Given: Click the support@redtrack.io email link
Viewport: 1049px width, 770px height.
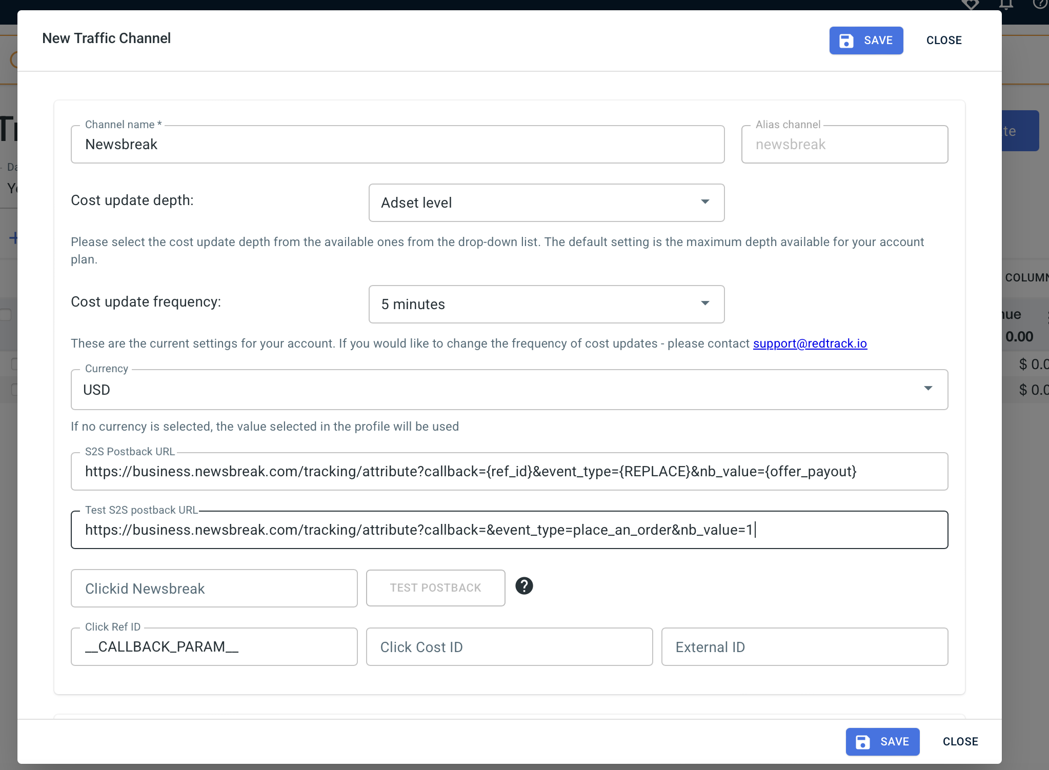Looking at the screenshot, I should 810,343.
